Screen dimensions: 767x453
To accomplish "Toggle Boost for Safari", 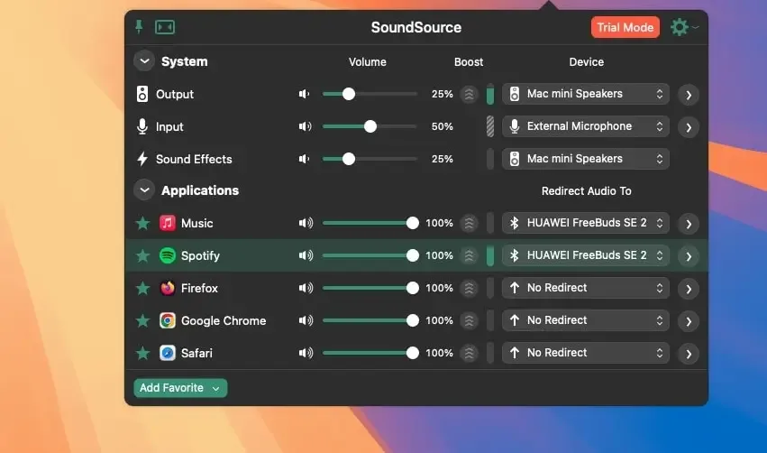I will [x=469, y=353].
